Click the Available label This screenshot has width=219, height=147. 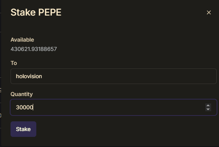(22, 40)
